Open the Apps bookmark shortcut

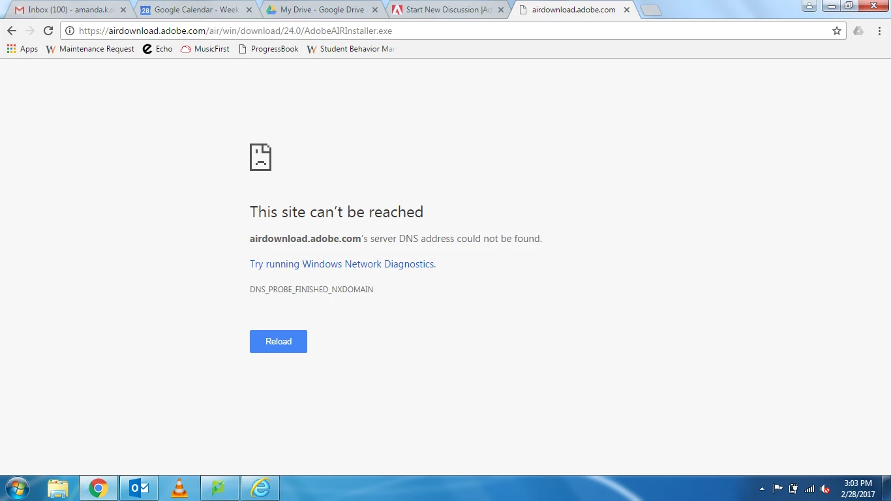(22, 49)
